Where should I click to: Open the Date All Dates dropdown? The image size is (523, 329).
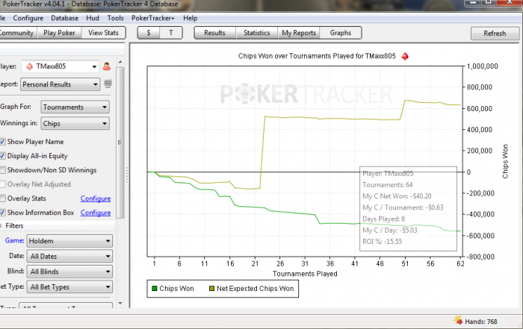coord(70,256)
